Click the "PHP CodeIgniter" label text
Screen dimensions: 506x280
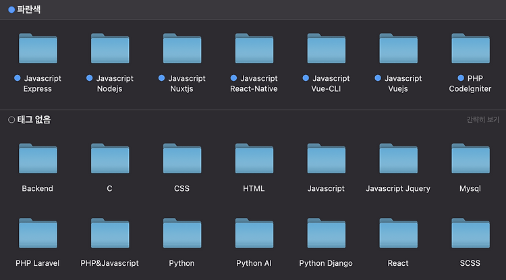470,84
